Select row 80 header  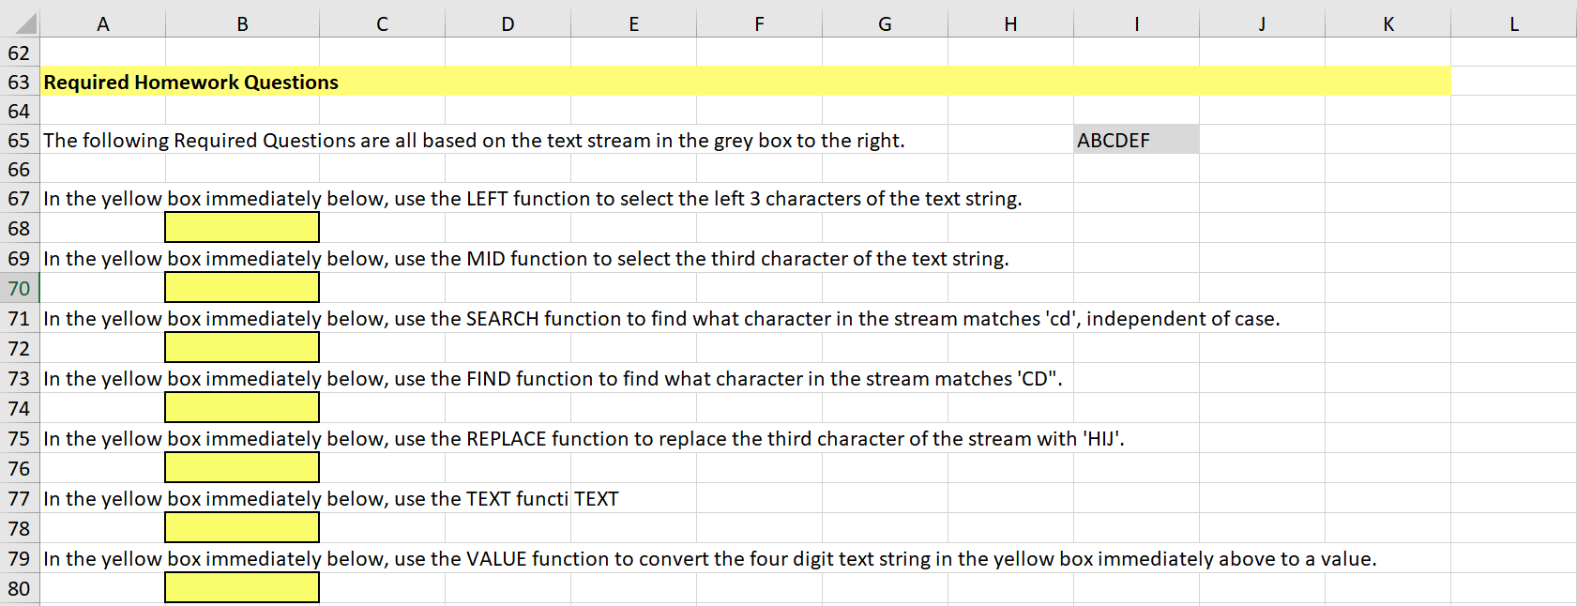pos(20,588)
